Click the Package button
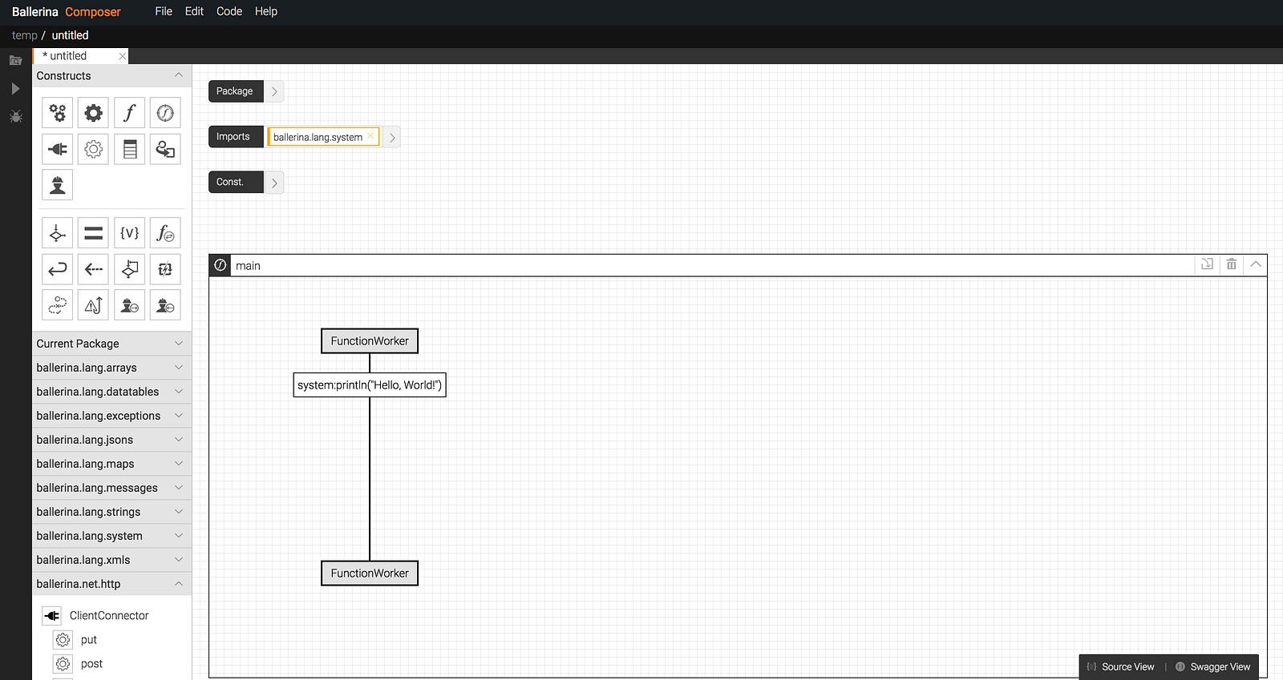Screen dimensions: 1283x680 236,91
